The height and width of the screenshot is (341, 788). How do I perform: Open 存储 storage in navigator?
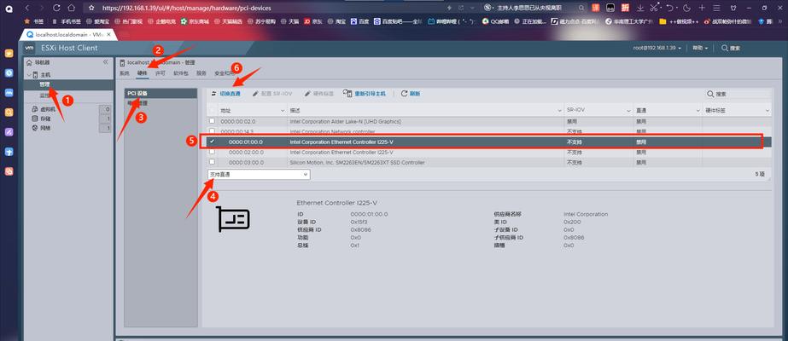(x=44, y=118)
